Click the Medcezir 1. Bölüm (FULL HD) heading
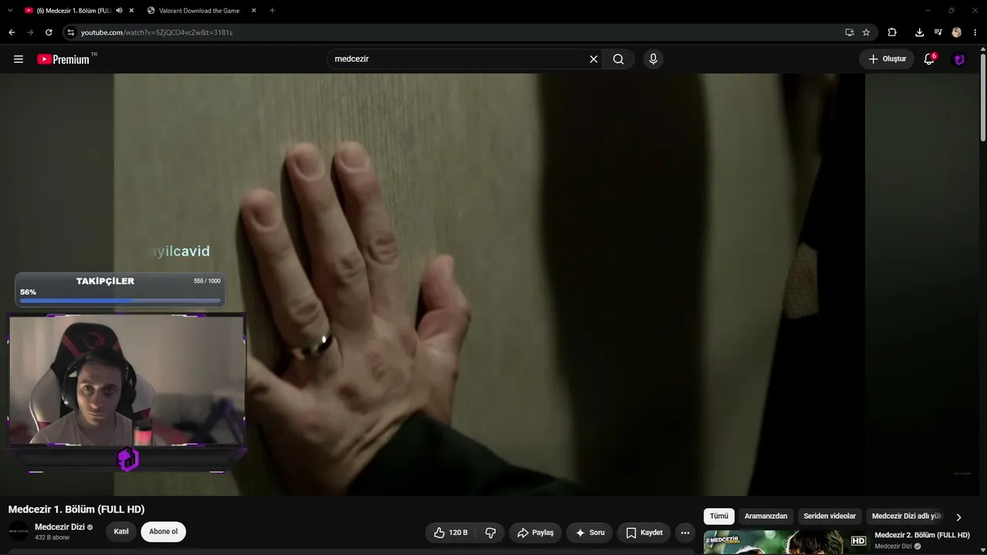The width and height of the screenshot is (987, 555). (76, 510)
